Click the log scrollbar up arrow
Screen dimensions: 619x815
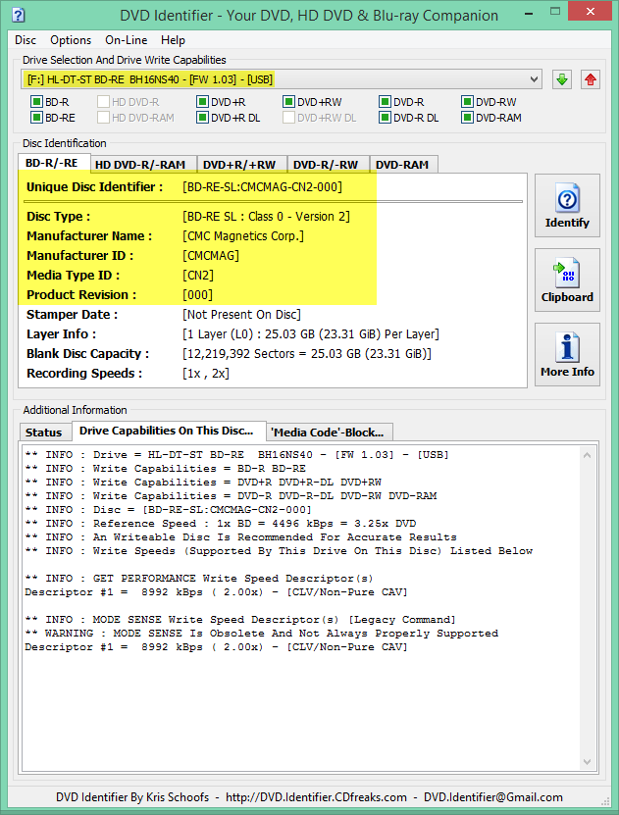click(x=587, y=455)
